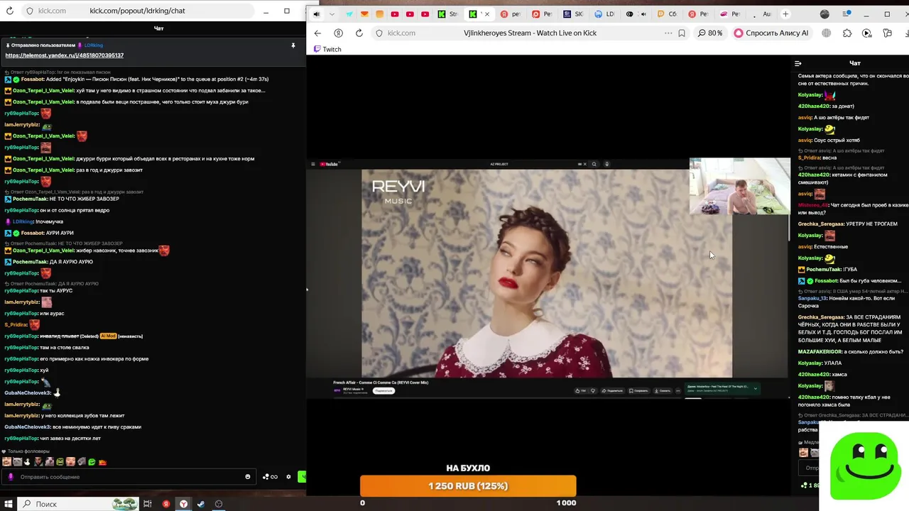Click the purple identity icon in chat input
The image size is (909, 511).
10,477
